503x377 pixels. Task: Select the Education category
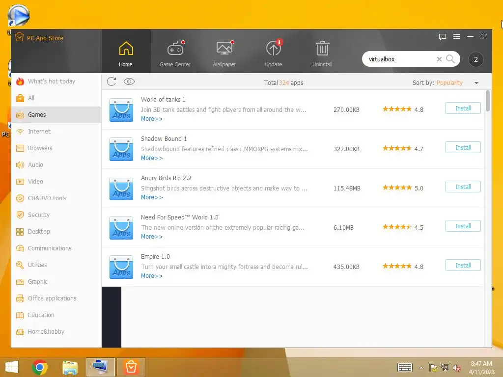(x=56, y=315)
